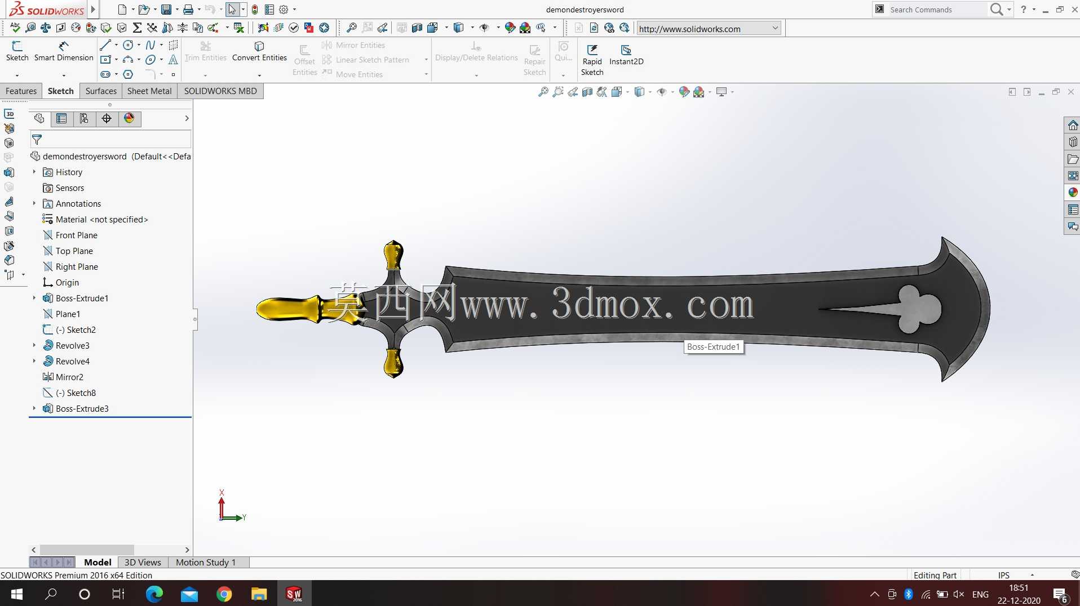The width and height of the screenshot is (1080, 606).
Task: Click the Search Commands field
Action: tap(937, 10)
